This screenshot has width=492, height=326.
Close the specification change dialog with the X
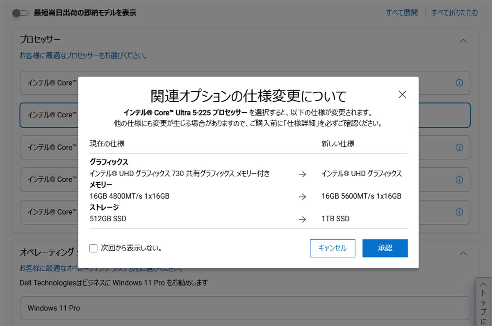(x=402, y=94)
